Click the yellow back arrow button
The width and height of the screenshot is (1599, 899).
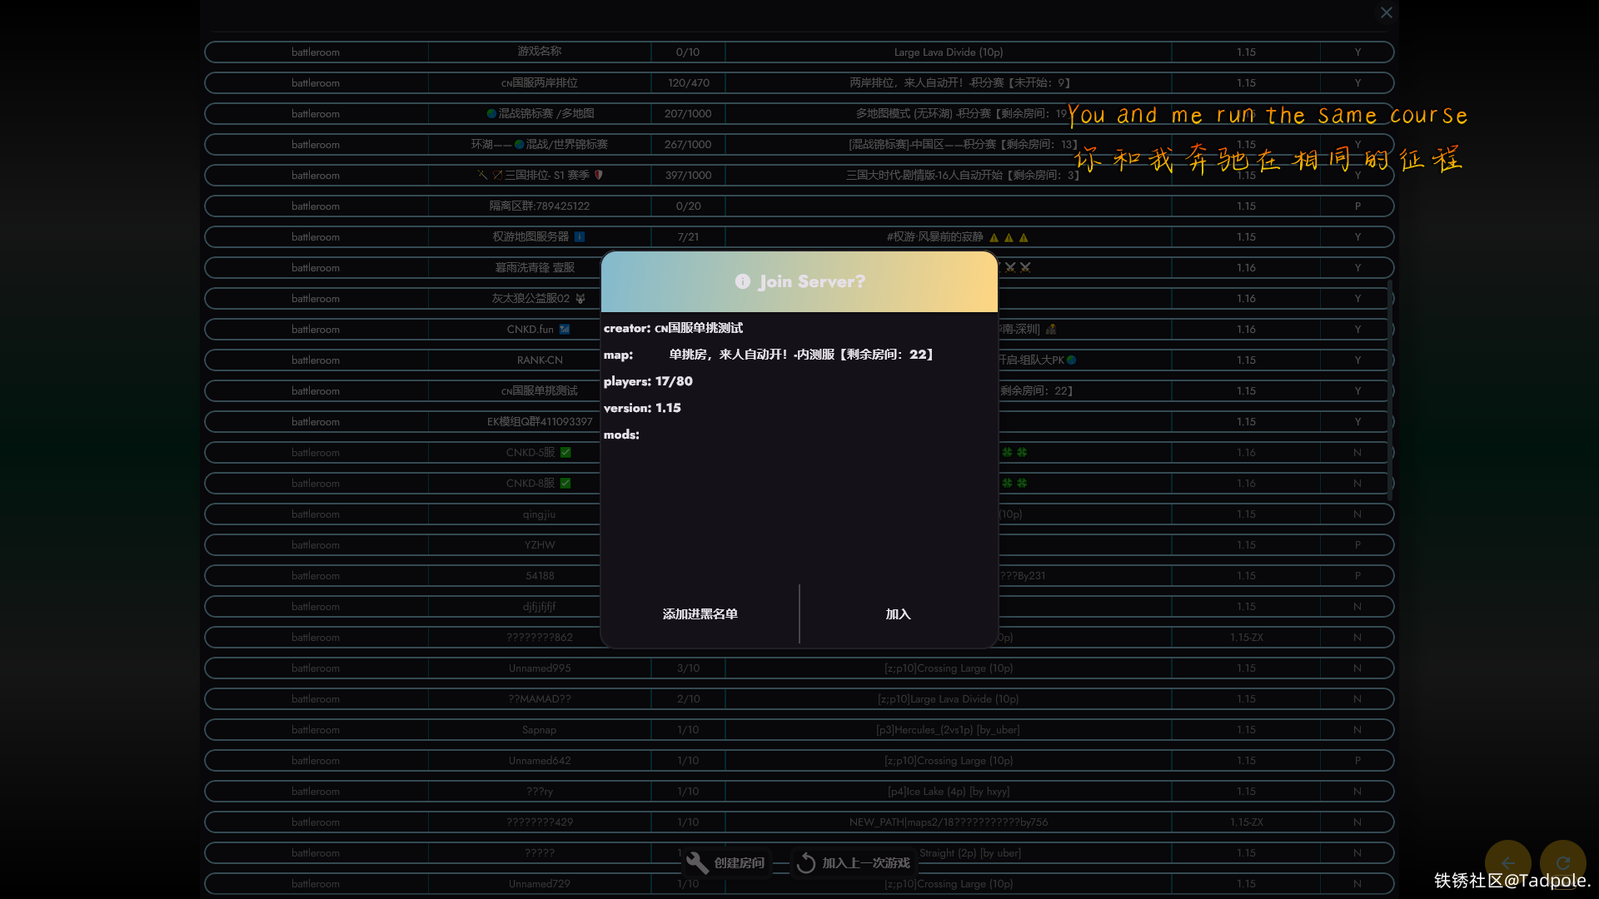coord(1507,863)
